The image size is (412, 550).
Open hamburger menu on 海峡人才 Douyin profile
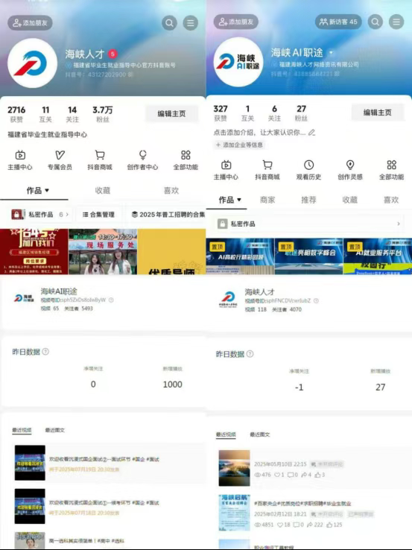(x=191, y=23)
